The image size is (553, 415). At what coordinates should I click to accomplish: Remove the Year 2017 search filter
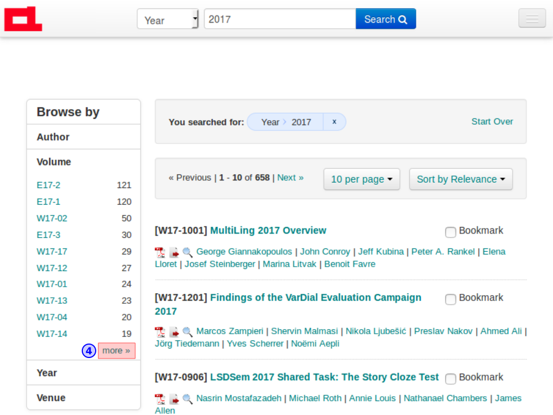335,122
